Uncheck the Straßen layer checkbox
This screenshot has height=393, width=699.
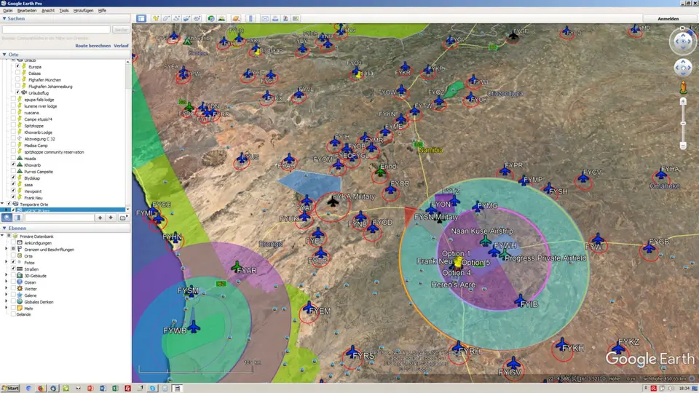coord(13,269)
